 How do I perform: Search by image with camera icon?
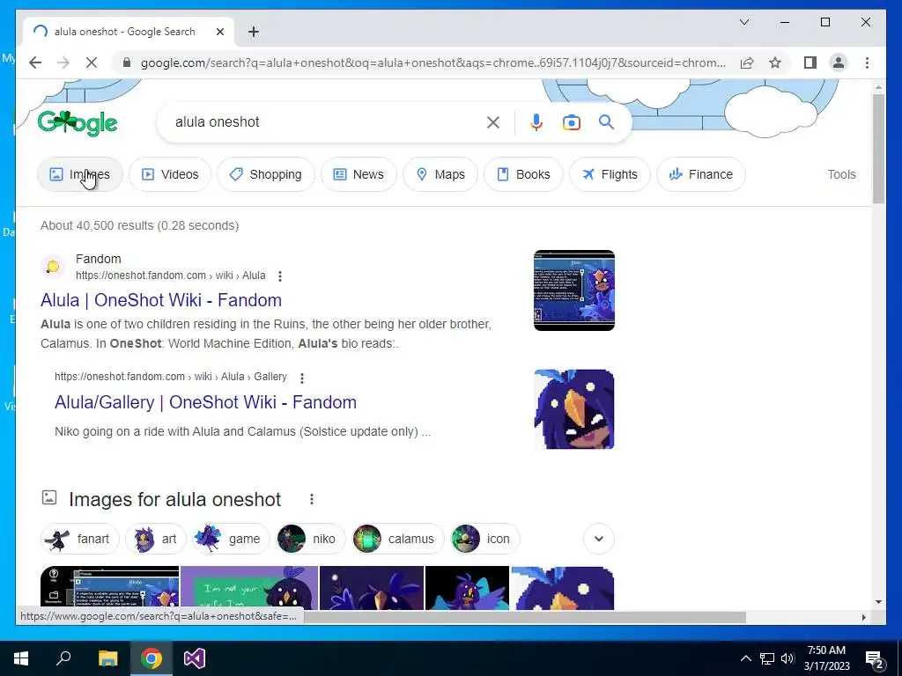[x=571, y=121]
